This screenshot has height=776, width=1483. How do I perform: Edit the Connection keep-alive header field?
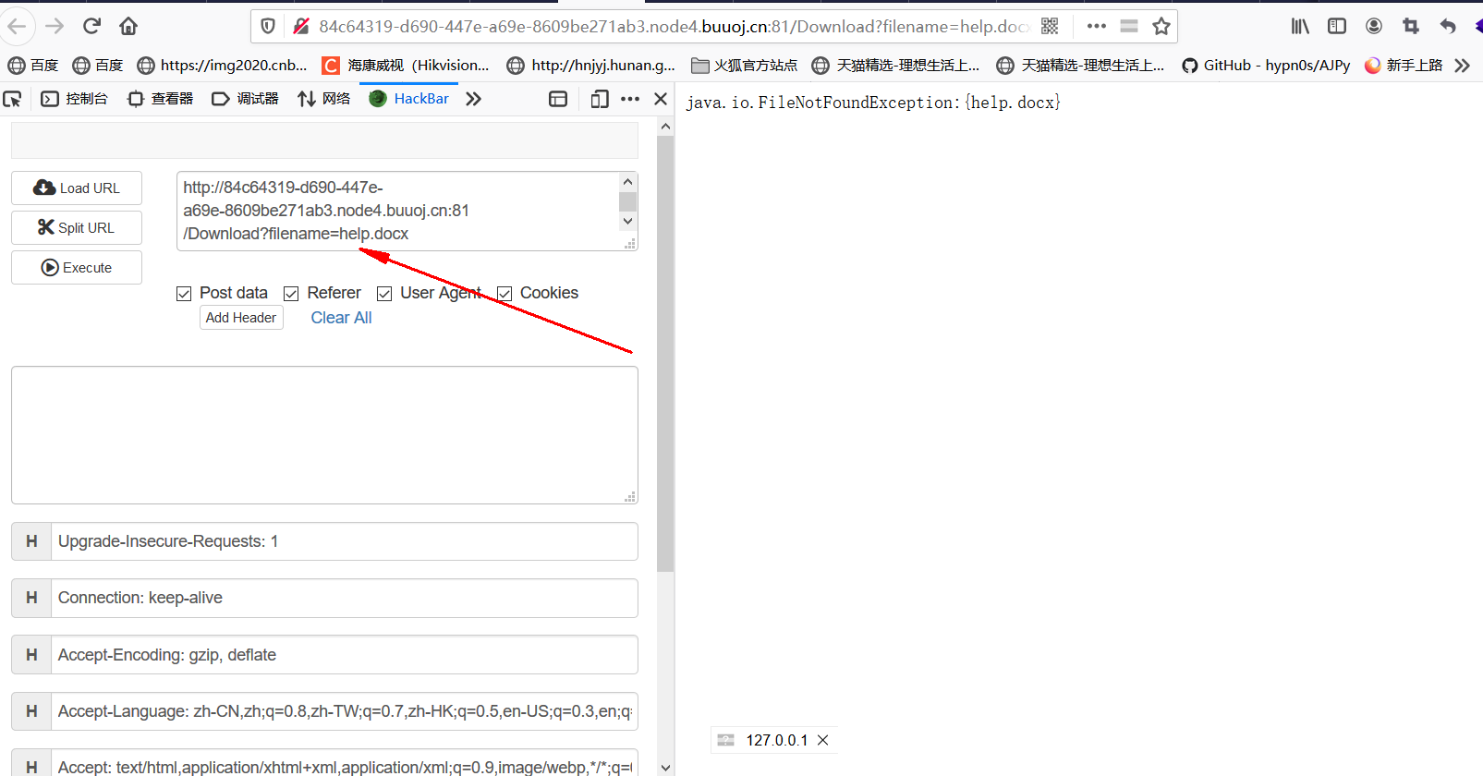click(x=344, y=598)
